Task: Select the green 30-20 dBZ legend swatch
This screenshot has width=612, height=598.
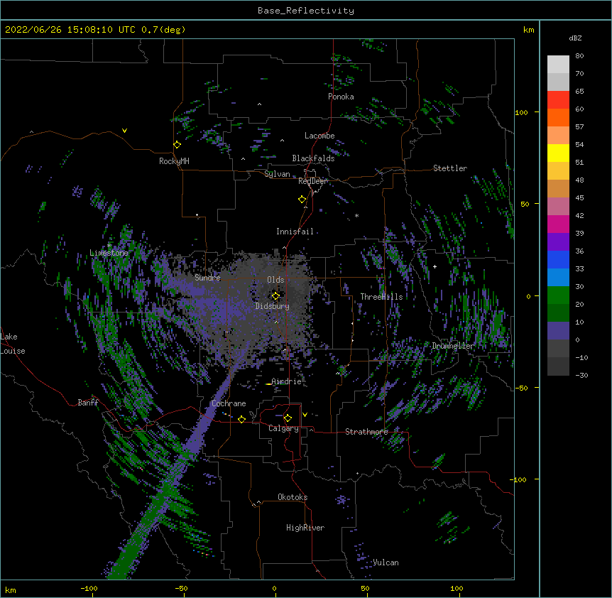Action: 558,295
